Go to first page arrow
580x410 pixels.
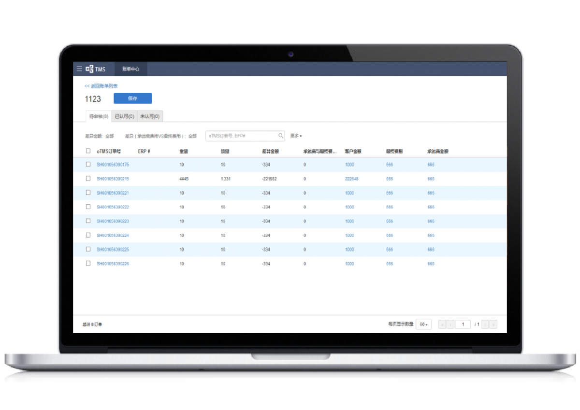coord(442,325)
